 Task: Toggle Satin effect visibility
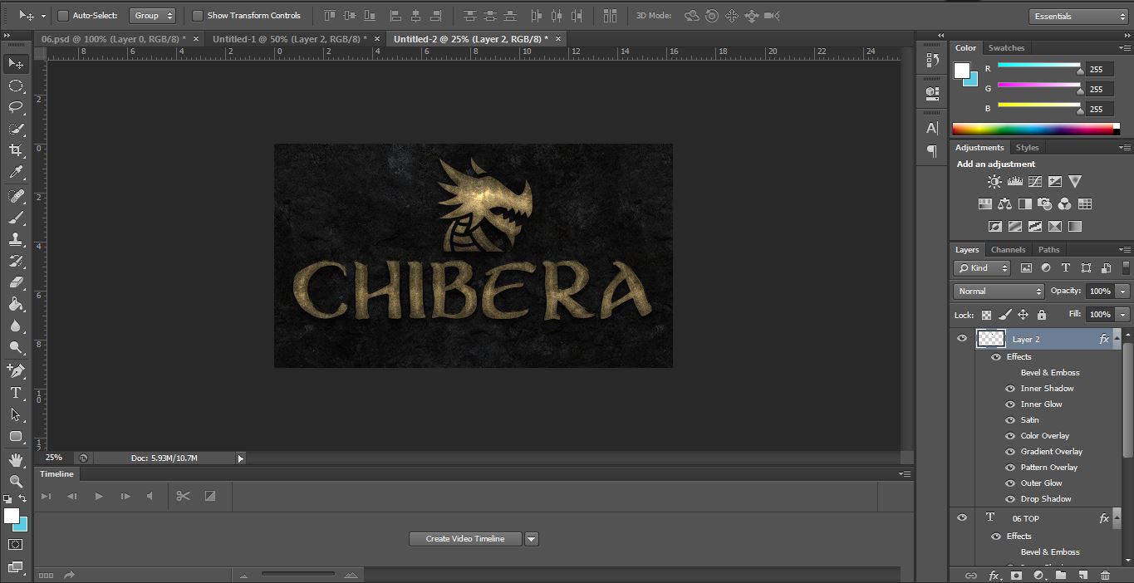tap(1010, 420)
